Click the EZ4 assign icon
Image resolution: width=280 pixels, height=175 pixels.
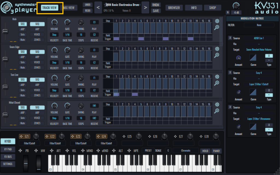(x=98, y=136)
